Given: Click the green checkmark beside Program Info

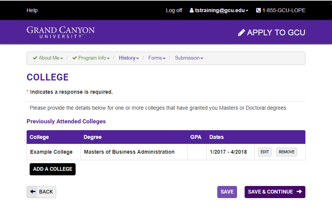Looking at the screenshot, I should (x=74, y=58).
